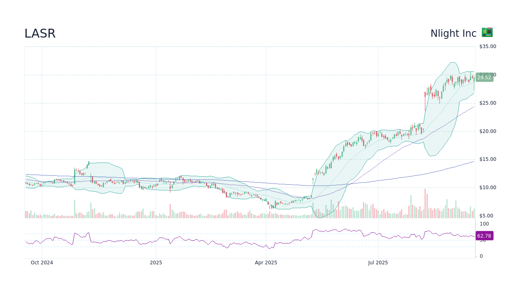Click the green 29.52 current price tag
518x291 pixels.
[484, 78]
